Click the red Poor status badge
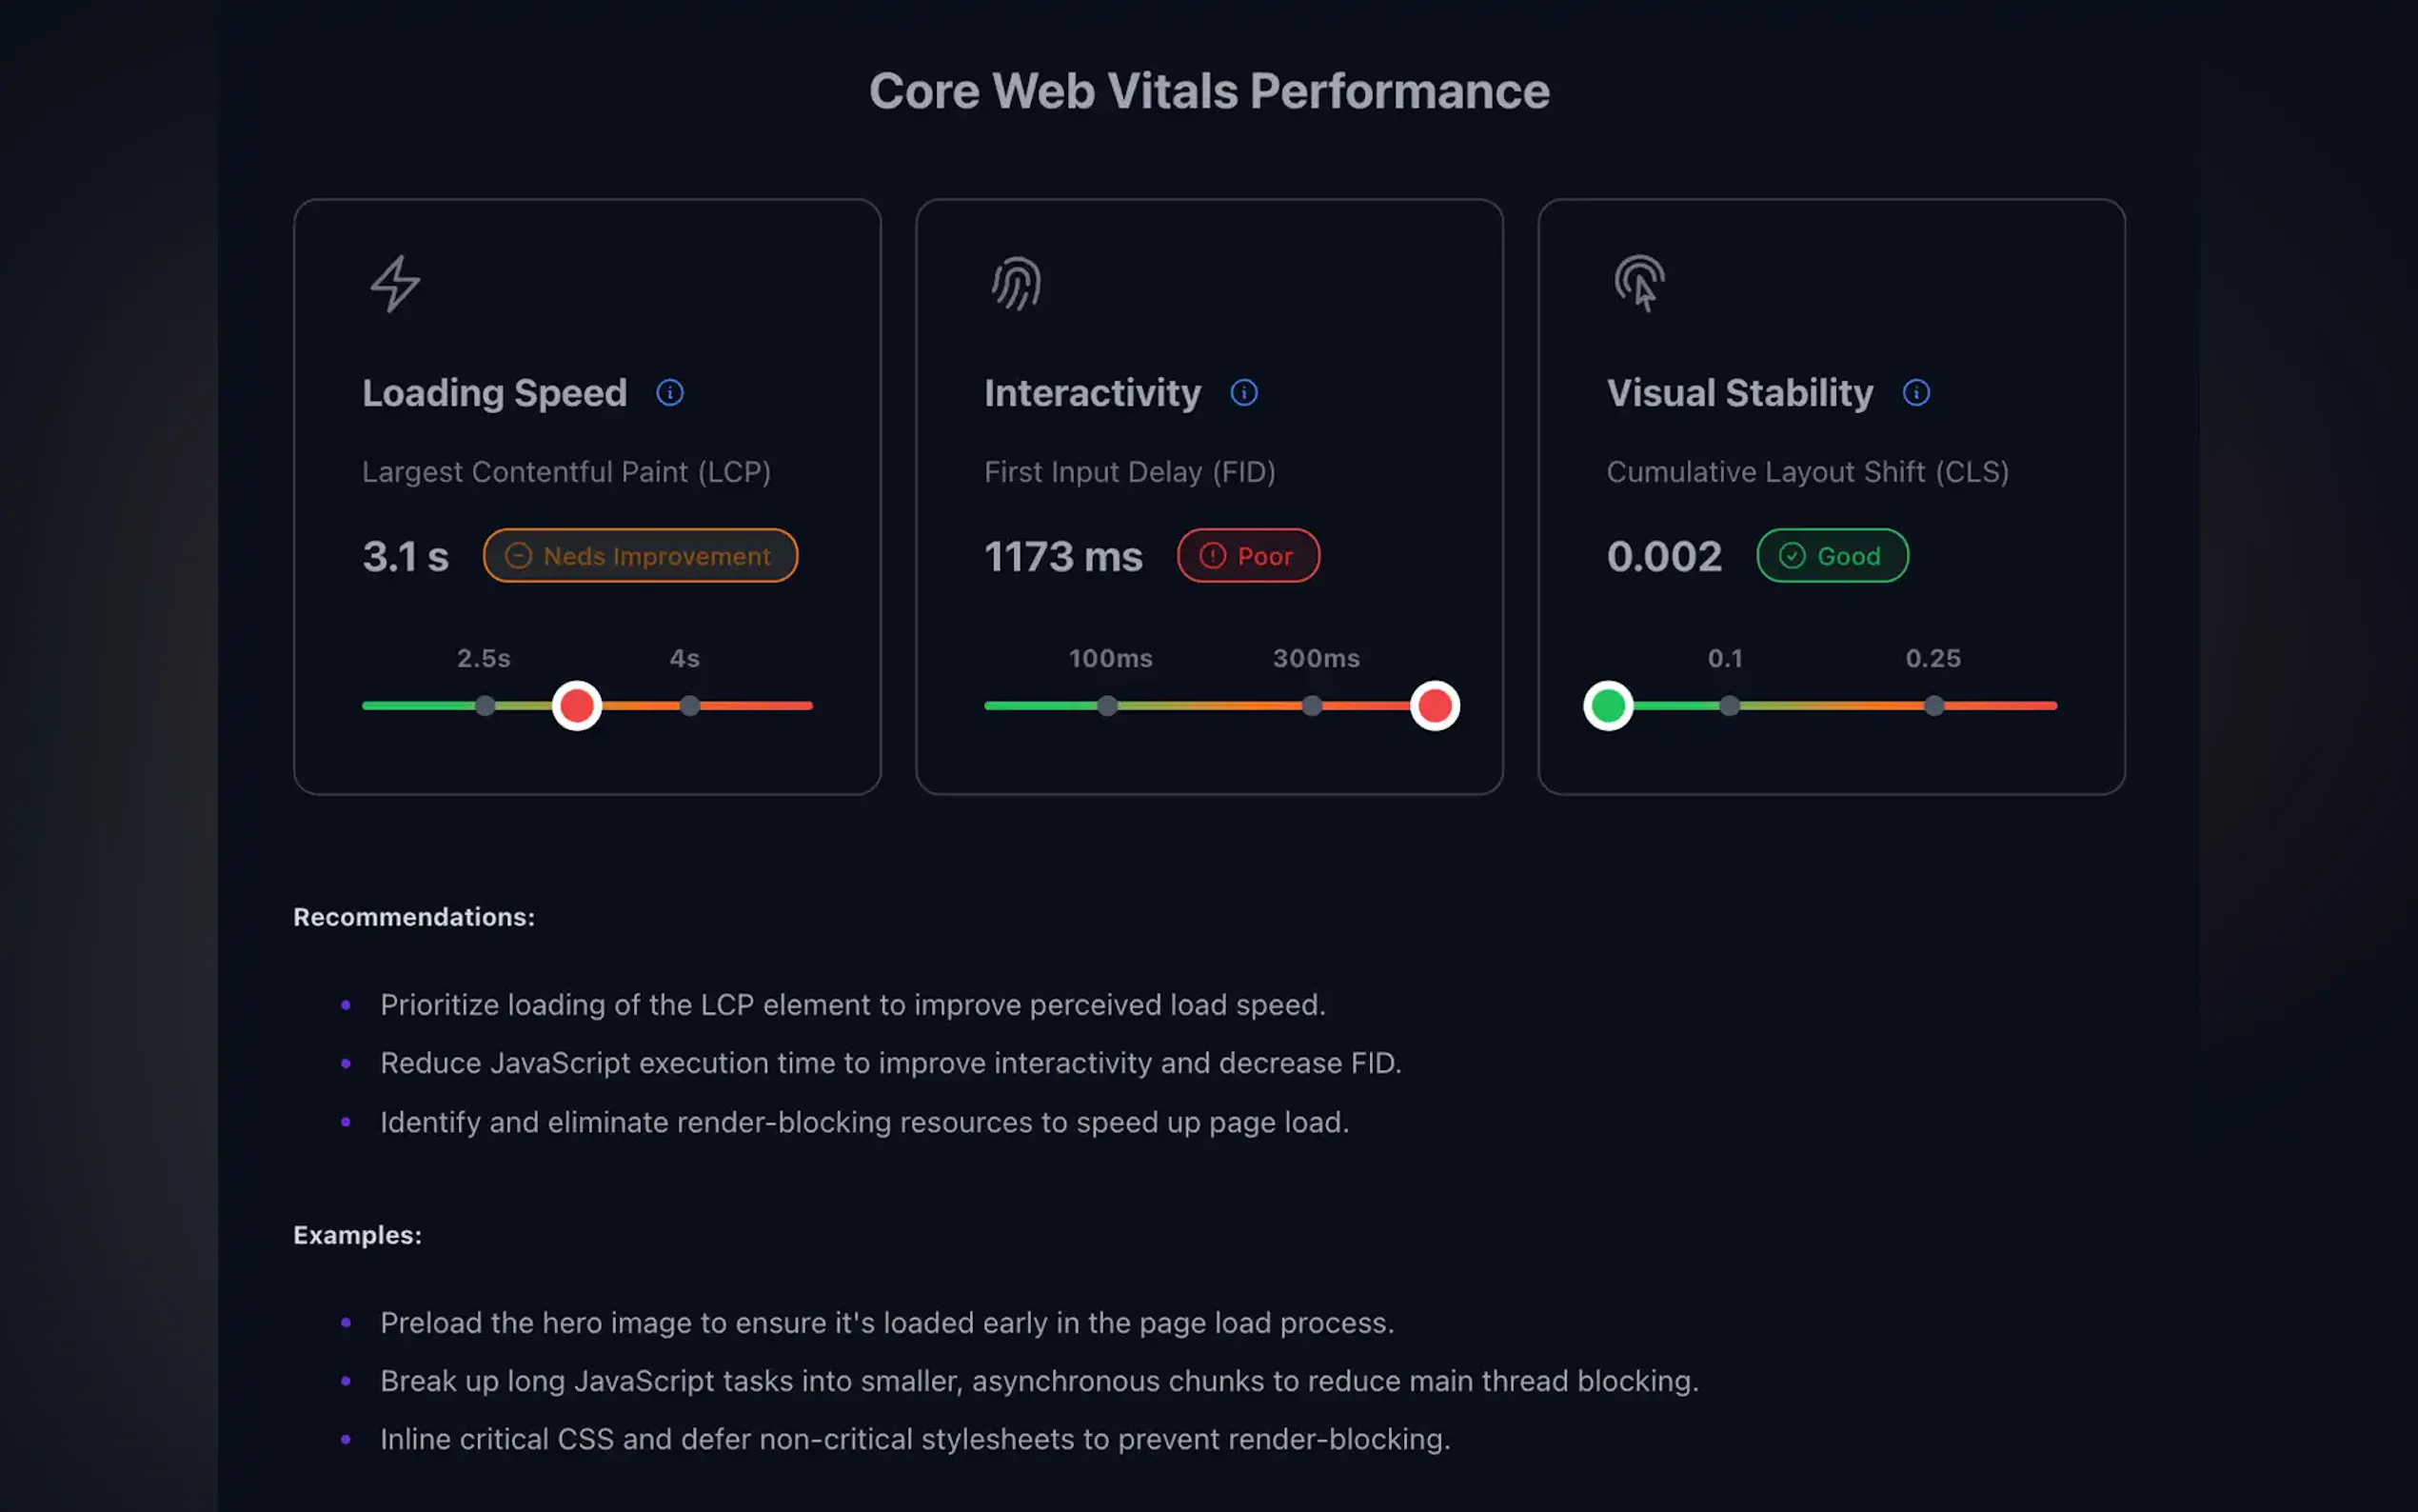 pos(1247,556)
